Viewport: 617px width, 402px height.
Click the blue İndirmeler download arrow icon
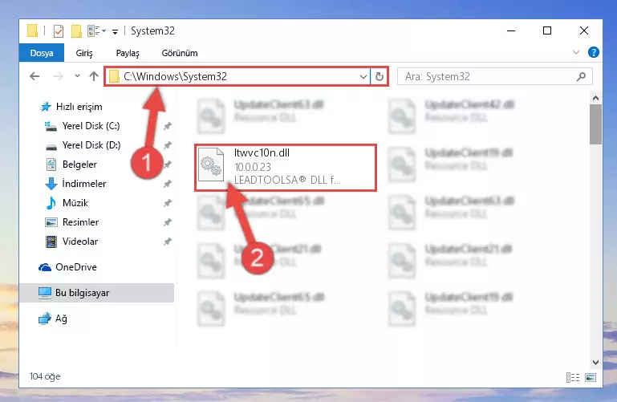point(51,184)
